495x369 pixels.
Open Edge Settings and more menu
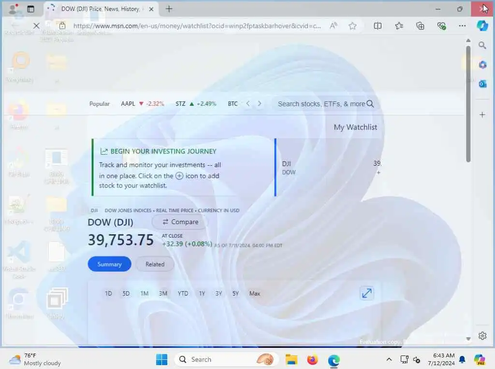point(462,26)
